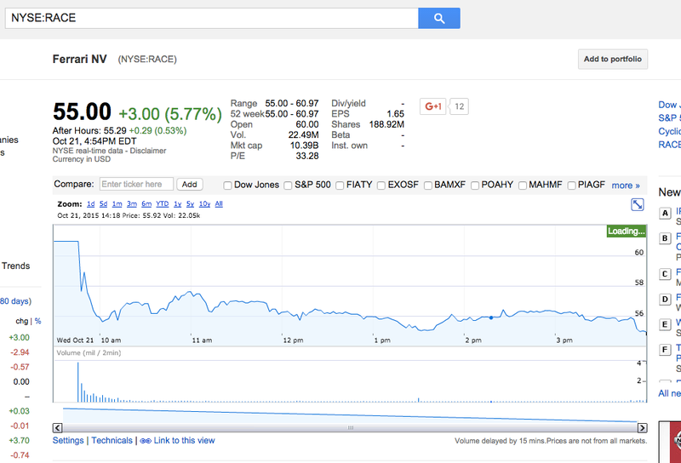
Task: Click the Trends sidebar label
Action: [x=15, y=266]
